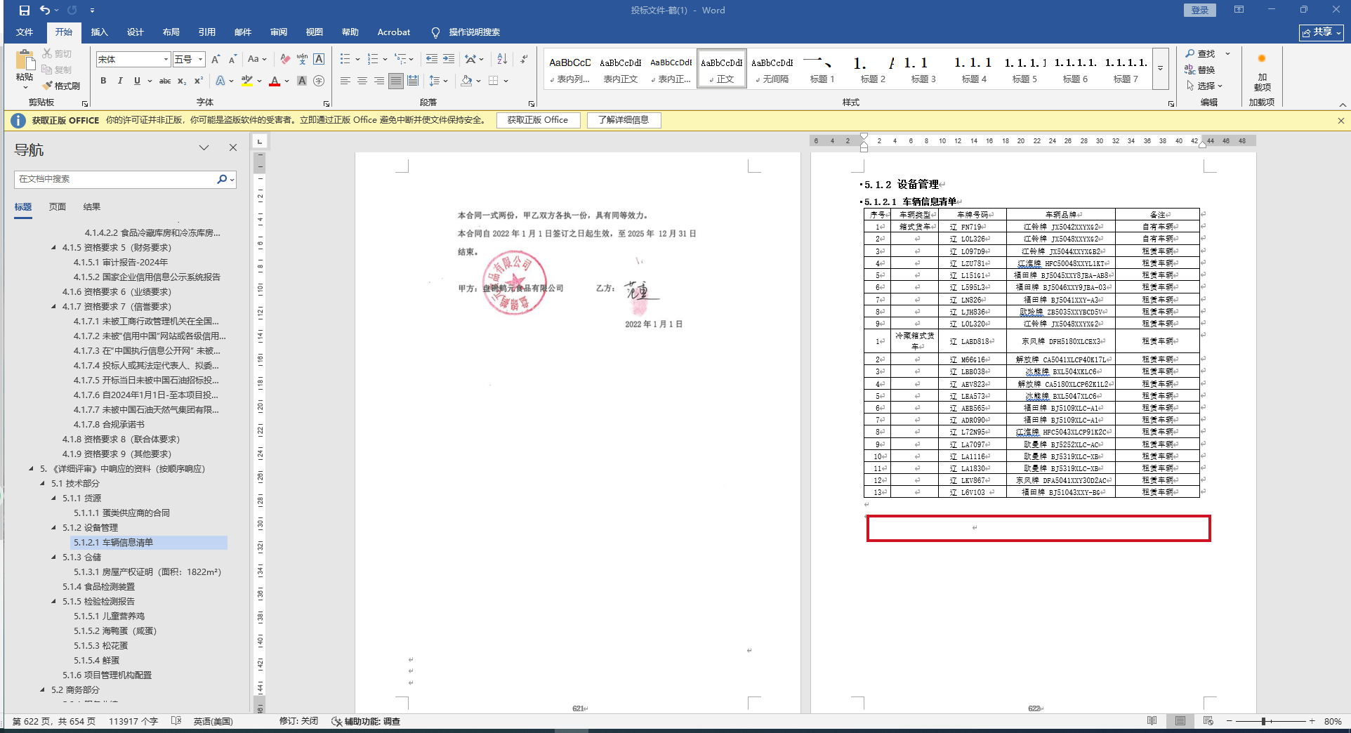Open 查找 to search the document

[x=1201, y=54]
